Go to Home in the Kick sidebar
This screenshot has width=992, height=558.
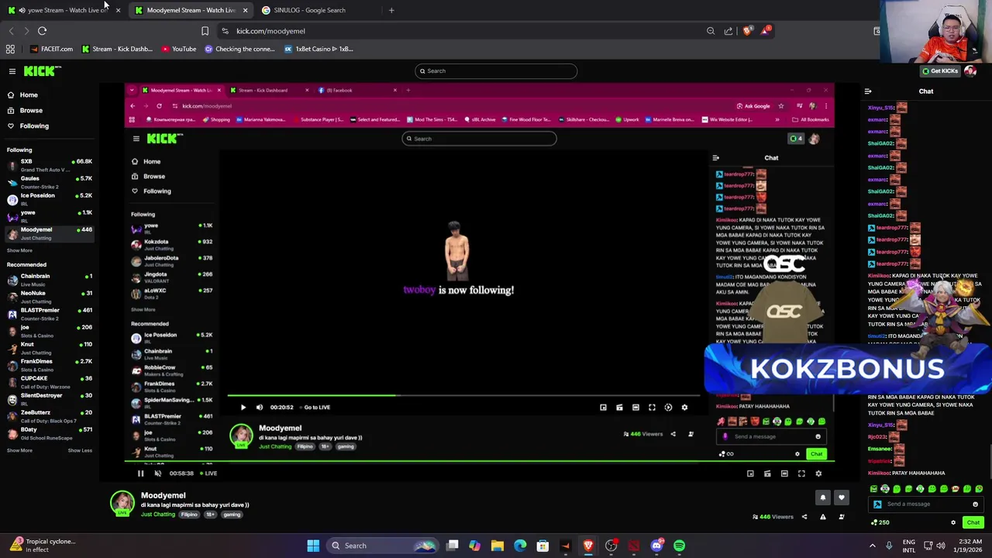(22, 95)
